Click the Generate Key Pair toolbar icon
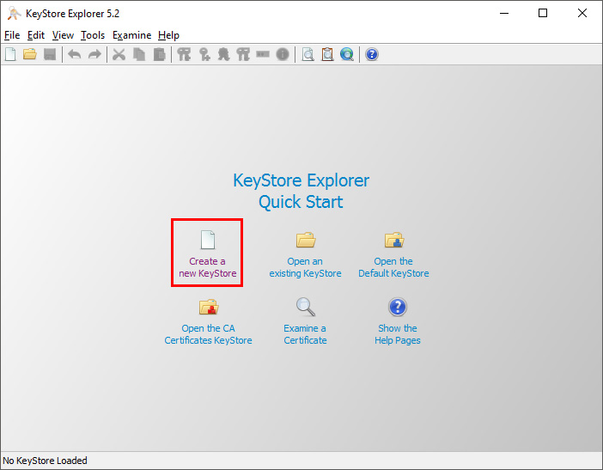The width and height of the screenshot is (603, 470). (x=184, y=54)
